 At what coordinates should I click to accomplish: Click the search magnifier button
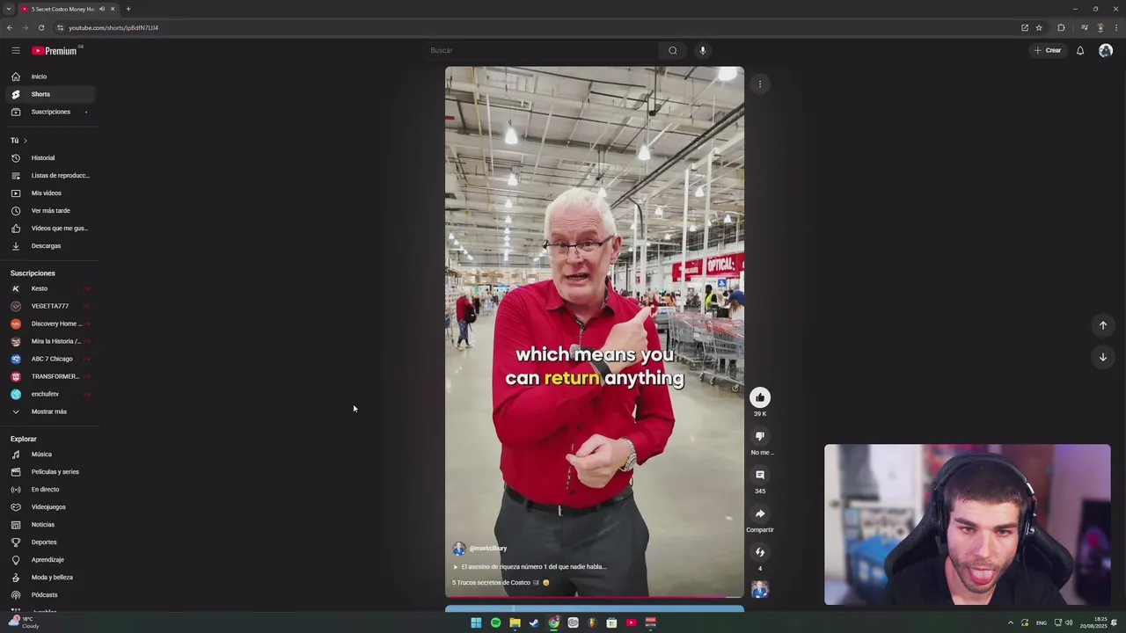[673, 50]
